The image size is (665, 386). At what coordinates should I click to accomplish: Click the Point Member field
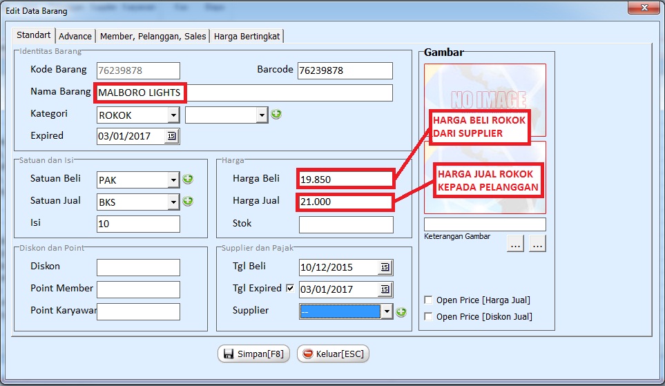pyautogui.click(x=138, y=290)
